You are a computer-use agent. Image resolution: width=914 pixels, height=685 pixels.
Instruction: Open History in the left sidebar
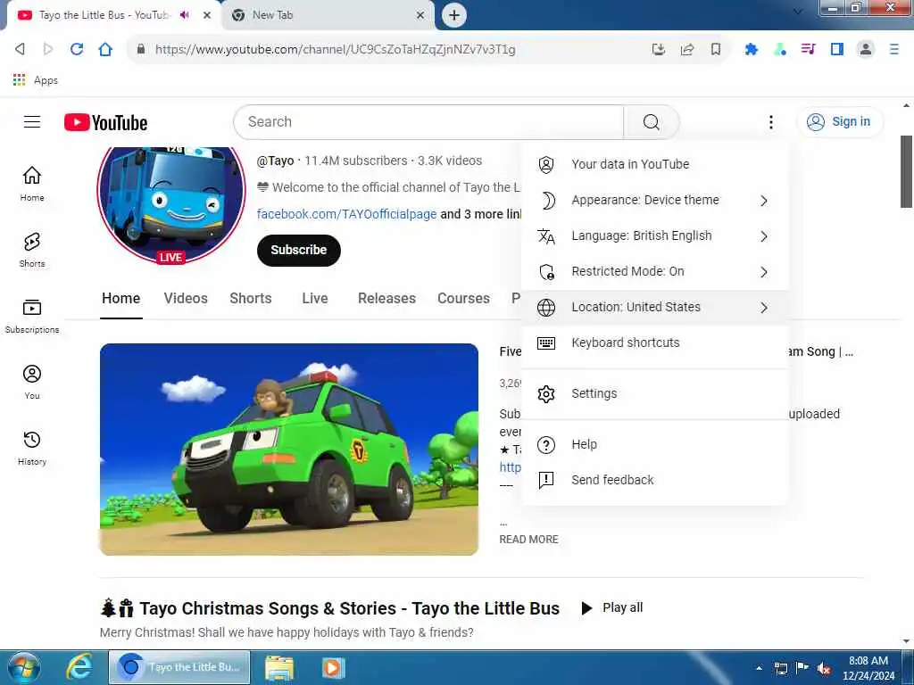click(32, 448)
